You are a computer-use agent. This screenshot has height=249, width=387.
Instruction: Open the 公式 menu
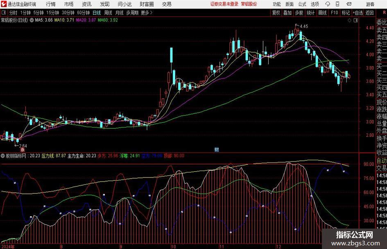[x=302, y=4]
